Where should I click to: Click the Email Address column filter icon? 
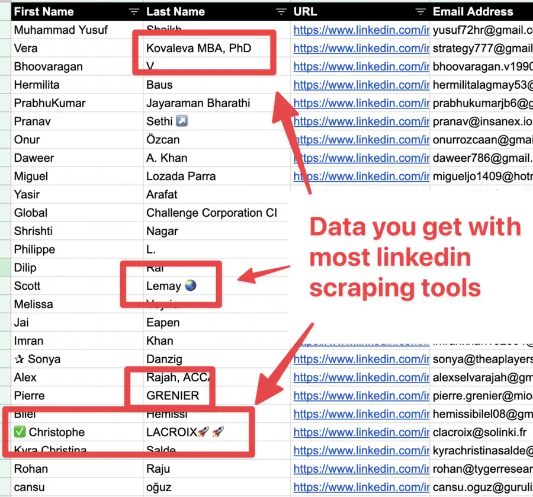(530, 11)
